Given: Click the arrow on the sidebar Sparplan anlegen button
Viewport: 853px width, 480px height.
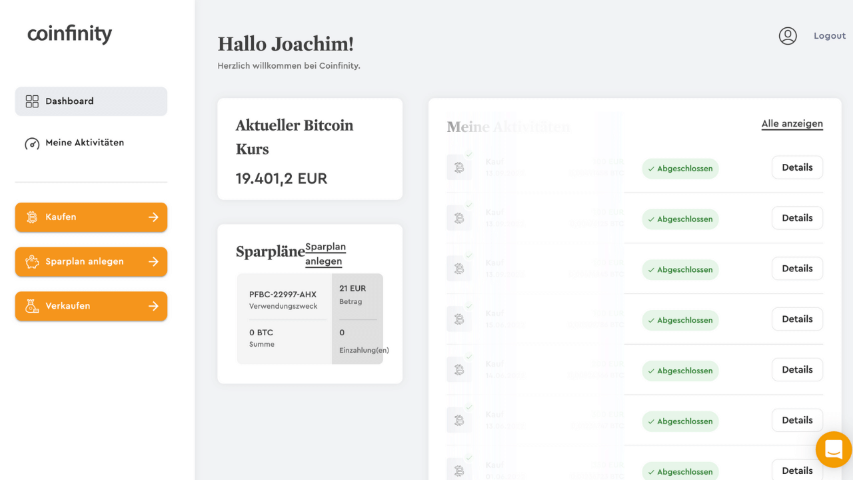Looking at the screenshot, I should pyautogui.click(x=153, y=262).
